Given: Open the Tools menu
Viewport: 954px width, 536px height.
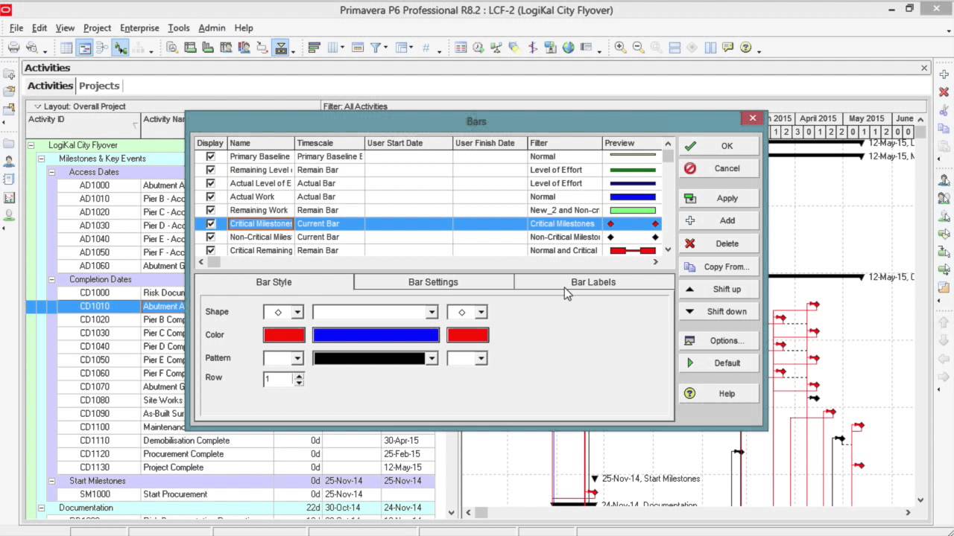Looking at the screenshot, I should [178, 28].
